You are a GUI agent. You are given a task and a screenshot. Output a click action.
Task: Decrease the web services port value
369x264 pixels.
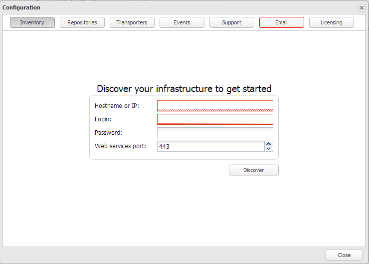point(269,149)
